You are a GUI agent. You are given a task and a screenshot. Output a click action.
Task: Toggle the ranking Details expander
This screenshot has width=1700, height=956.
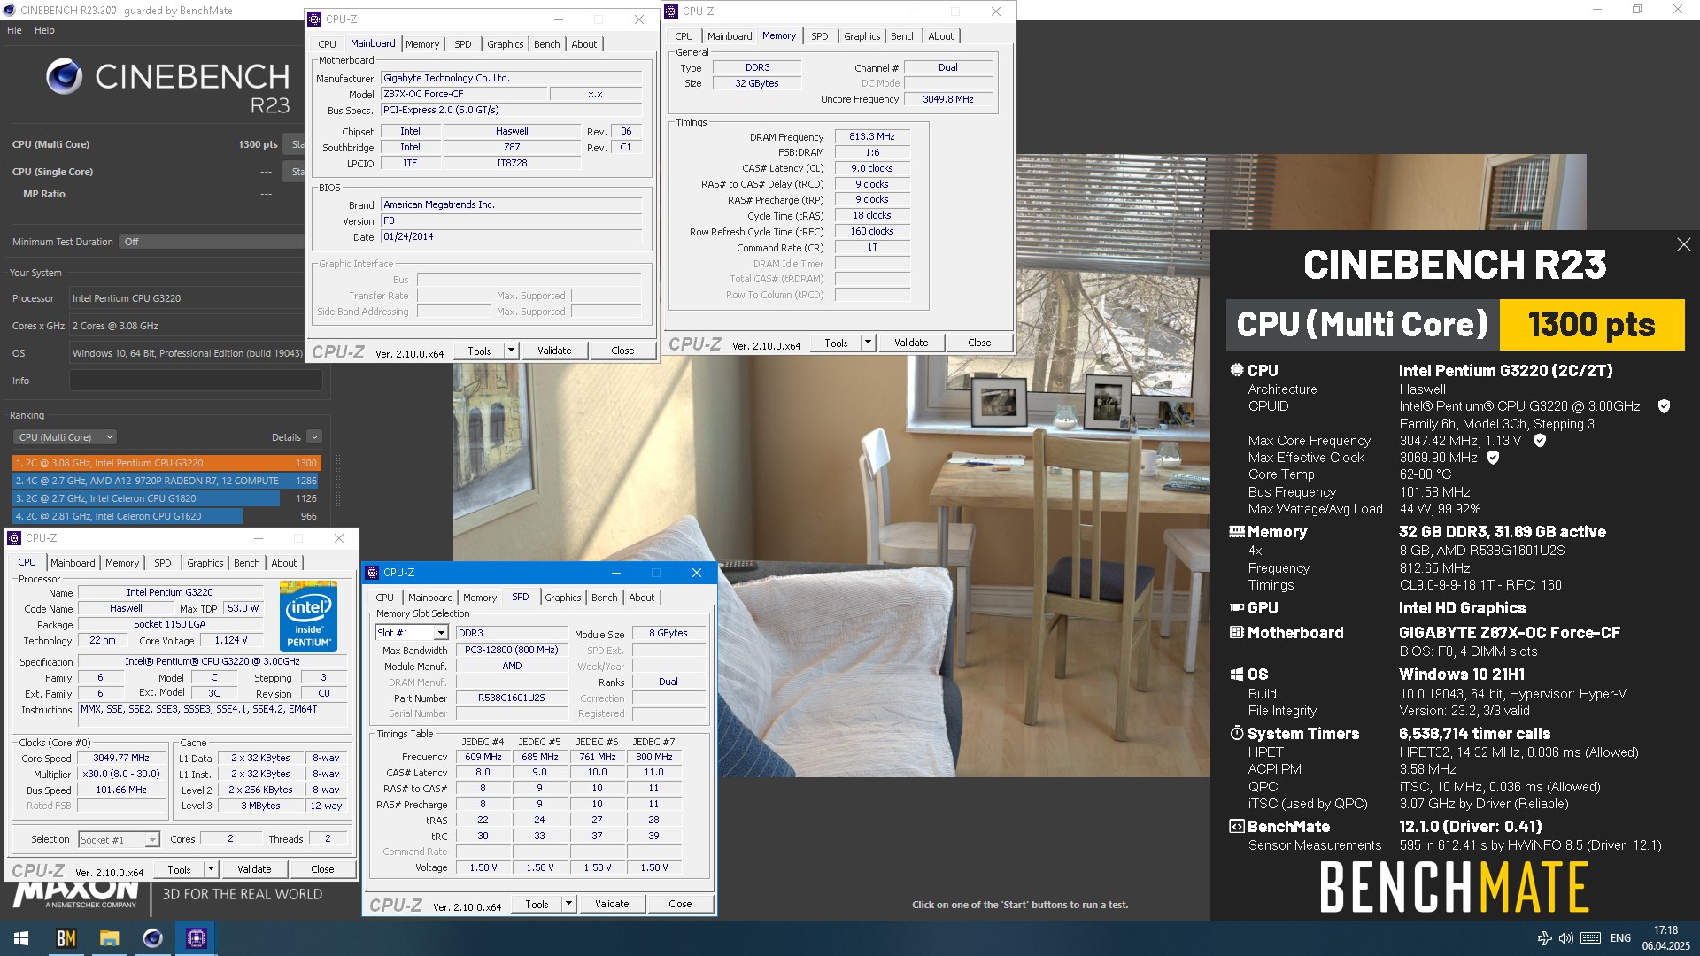(314, 437)
